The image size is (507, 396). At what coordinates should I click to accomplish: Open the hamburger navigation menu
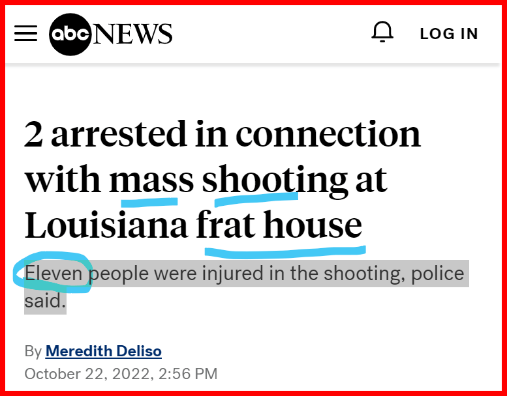(26, 33)
